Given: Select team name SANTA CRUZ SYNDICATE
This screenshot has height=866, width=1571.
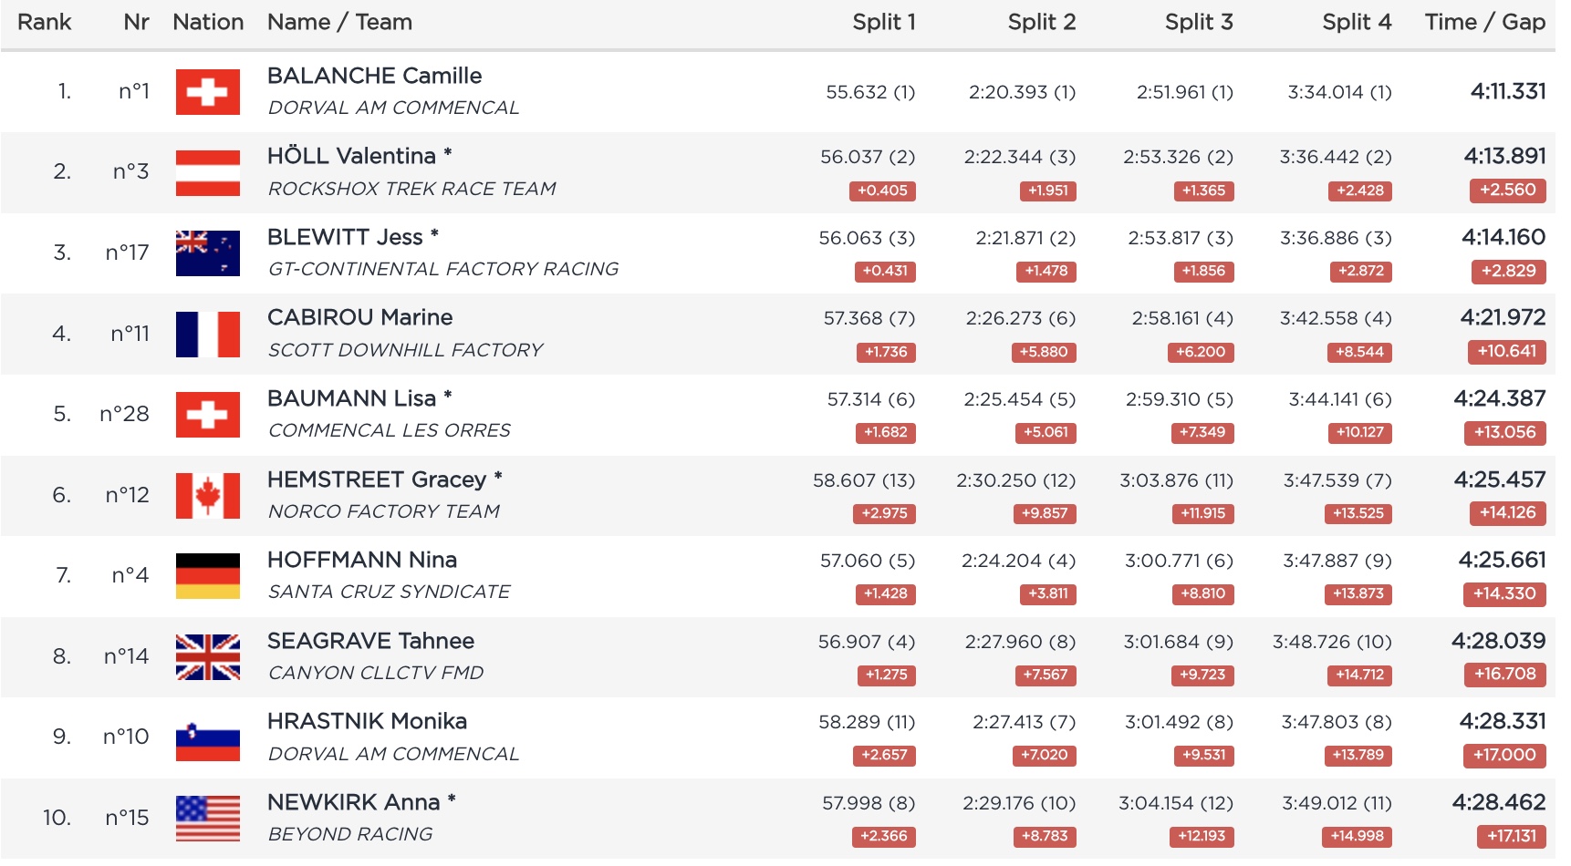Looking at the screenshot, I should (x=389, y=593).
